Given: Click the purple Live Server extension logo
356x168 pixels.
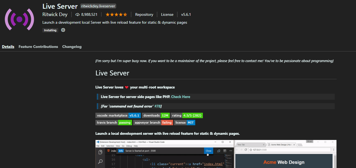Looking at the screenshot, I should tap(19, 19).
